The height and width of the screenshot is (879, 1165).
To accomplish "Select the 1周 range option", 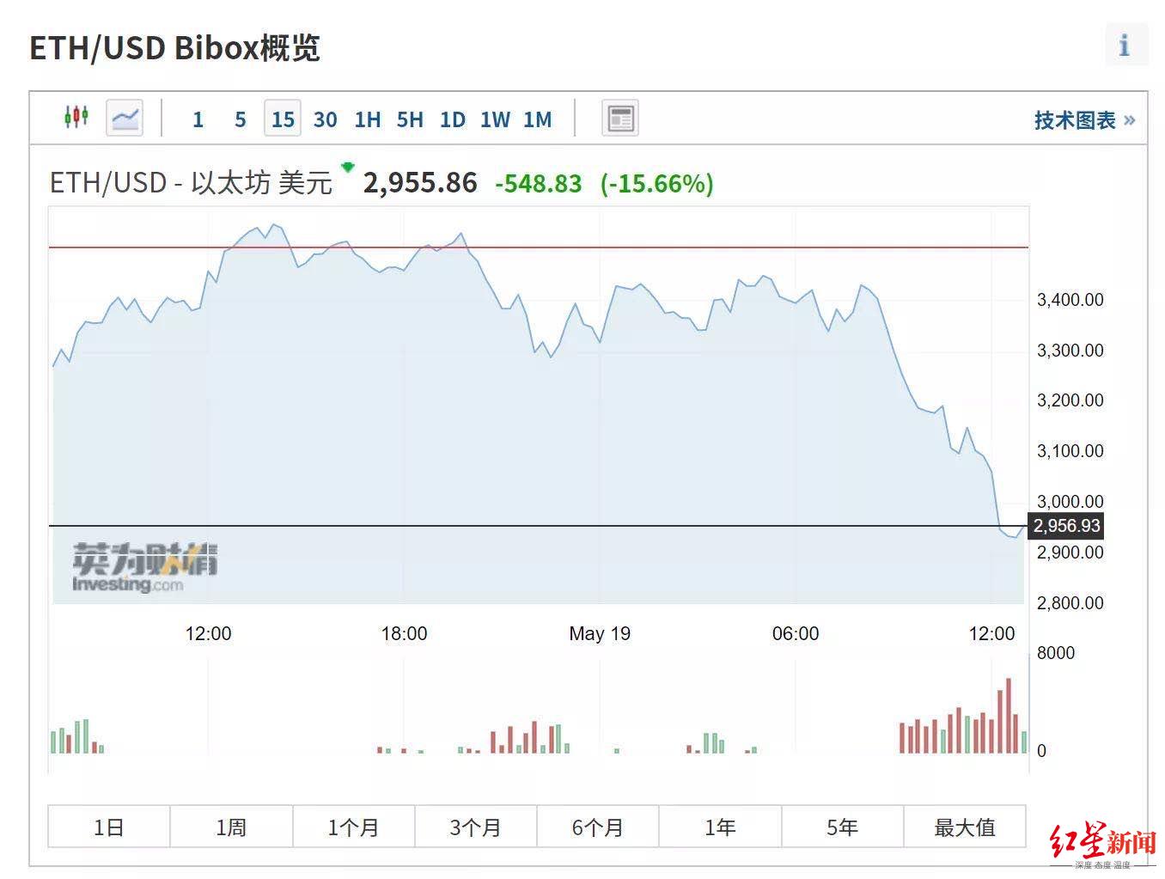I will 231,827.
